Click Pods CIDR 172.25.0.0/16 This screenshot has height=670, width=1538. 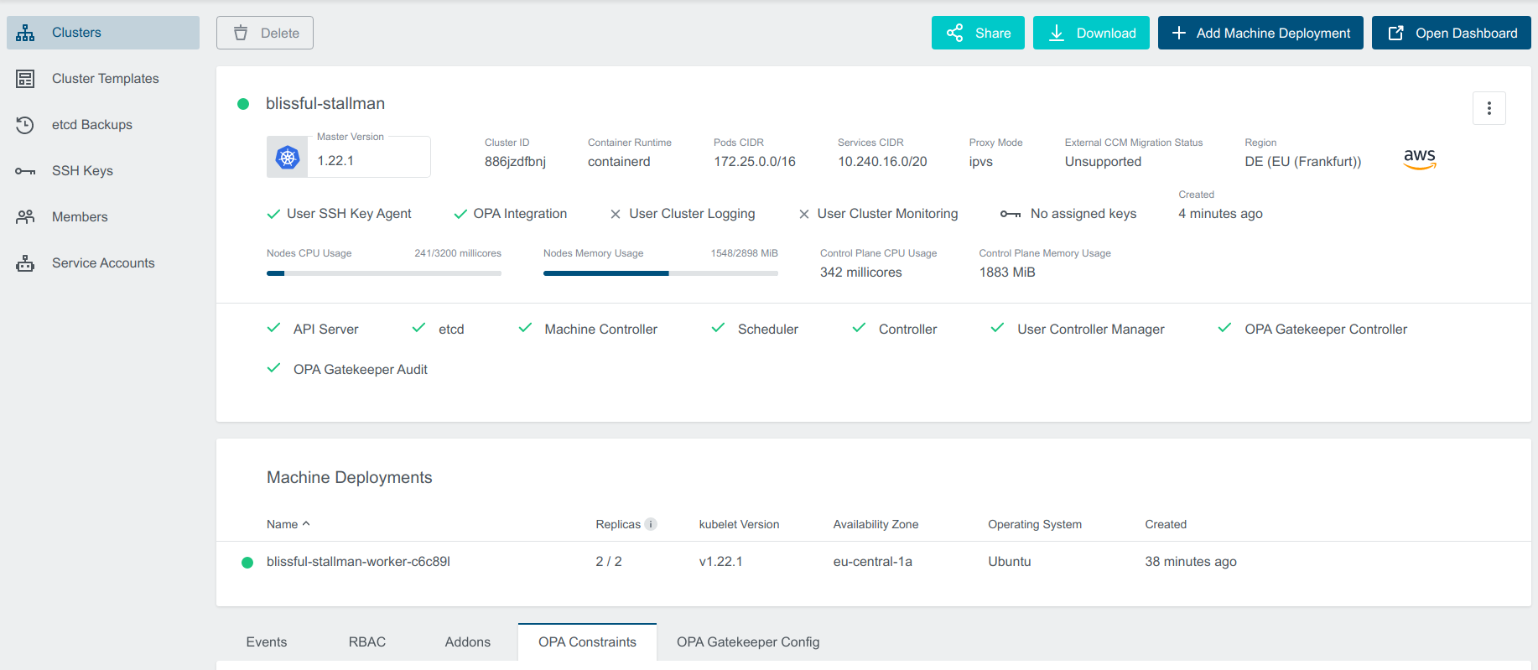(755, 162)
